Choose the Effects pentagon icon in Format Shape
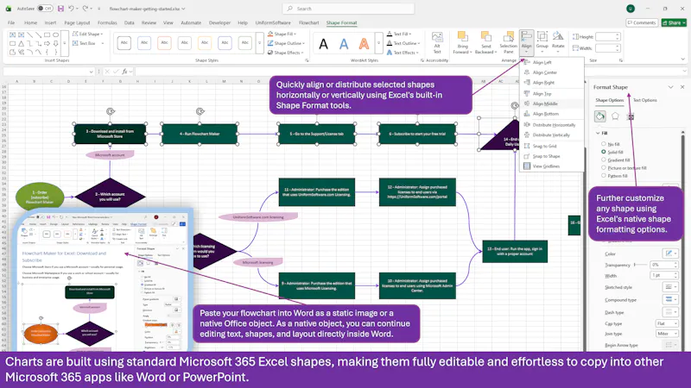 pos(615,116)
